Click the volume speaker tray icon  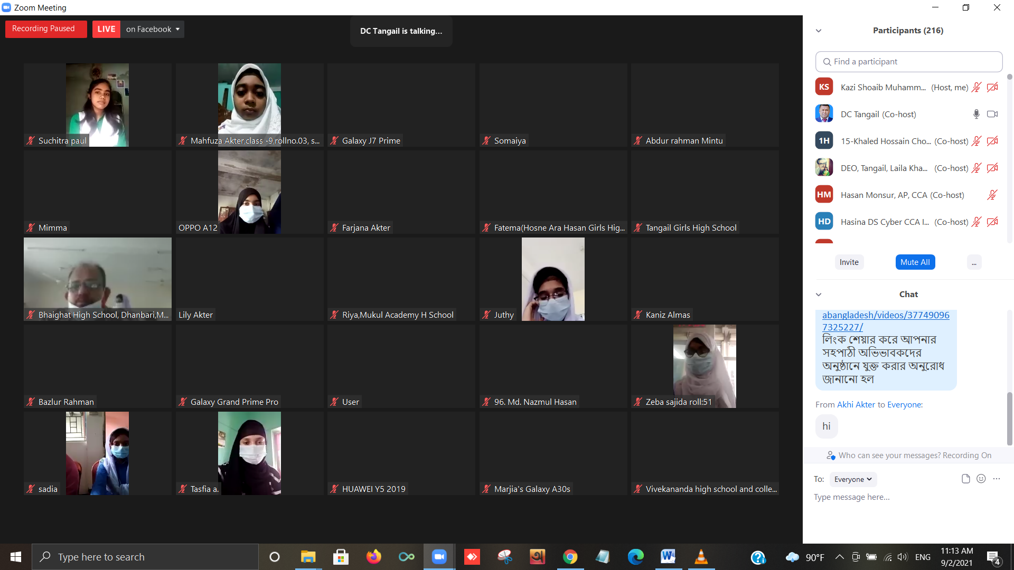point(902,557)
